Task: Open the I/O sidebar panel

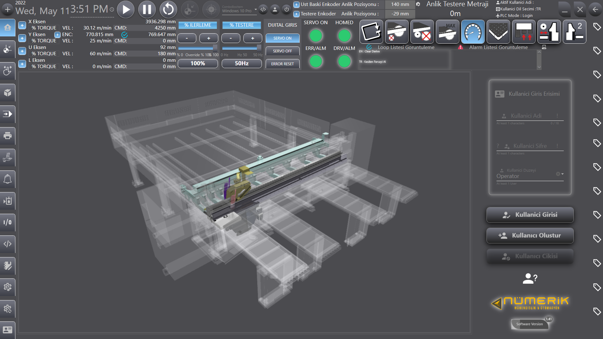Action: click(8, 222)
